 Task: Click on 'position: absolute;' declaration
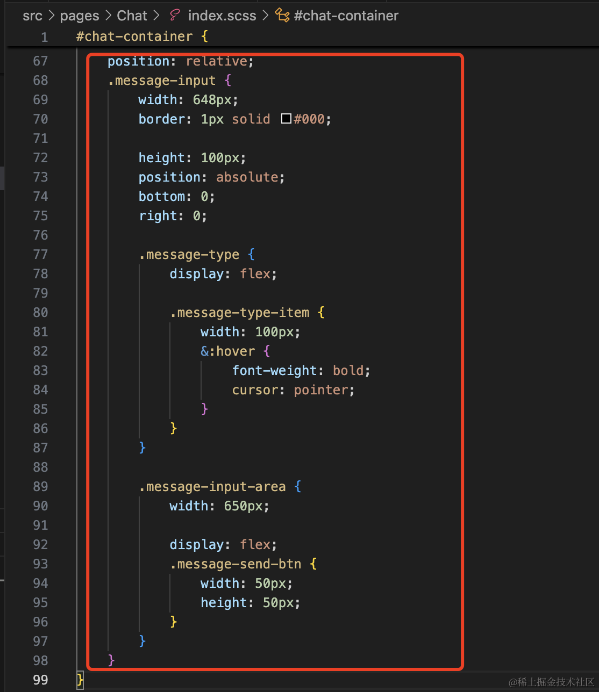tap(212, 177)
